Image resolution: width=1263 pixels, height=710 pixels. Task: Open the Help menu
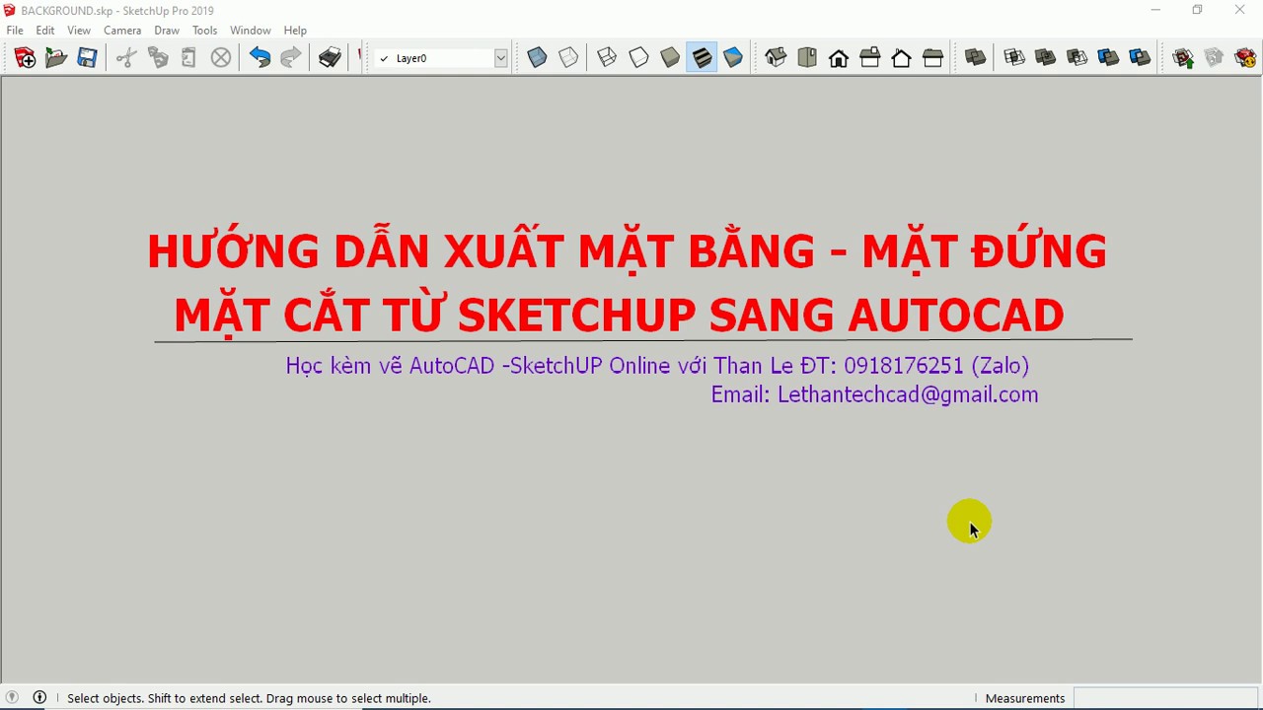(295, 31)
